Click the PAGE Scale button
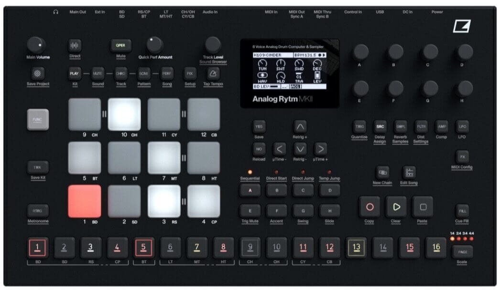501x290 pixels. (462, 252)
